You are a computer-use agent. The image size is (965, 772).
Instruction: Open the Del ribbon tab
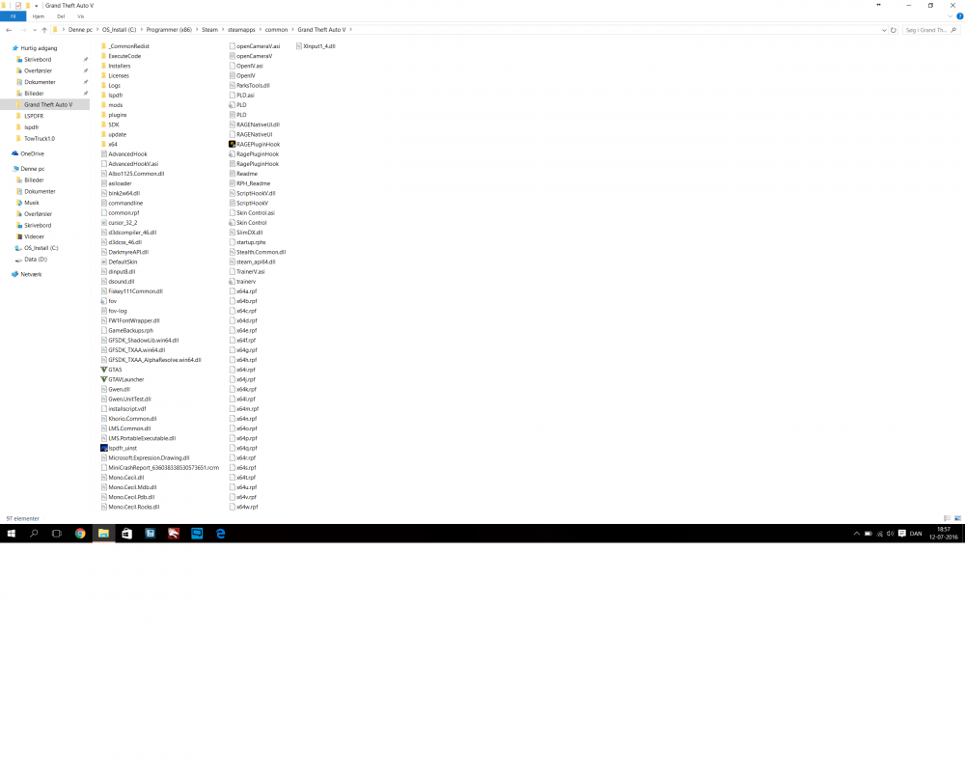coord(61,16)
